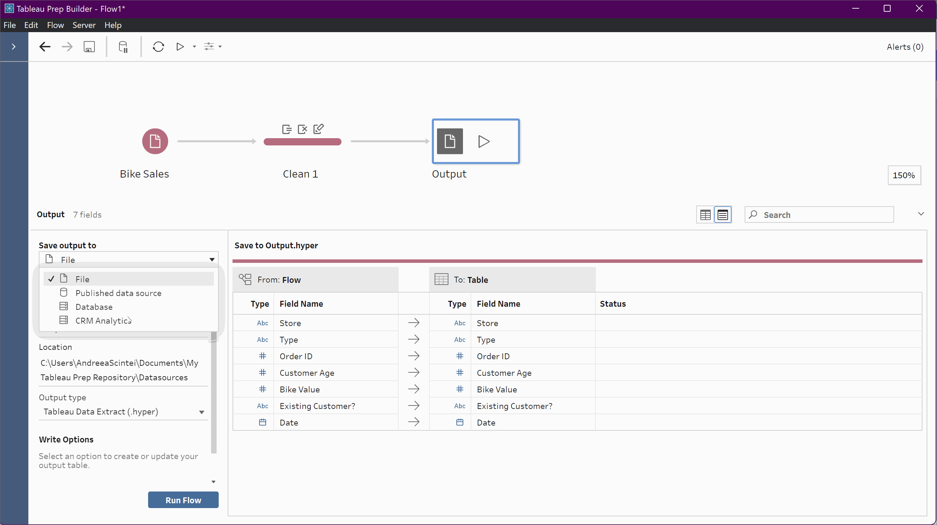Choose Published data source from dropdown list
This screenshot has width=937, height=525.
pyautogui.click(x=118, y=293)
